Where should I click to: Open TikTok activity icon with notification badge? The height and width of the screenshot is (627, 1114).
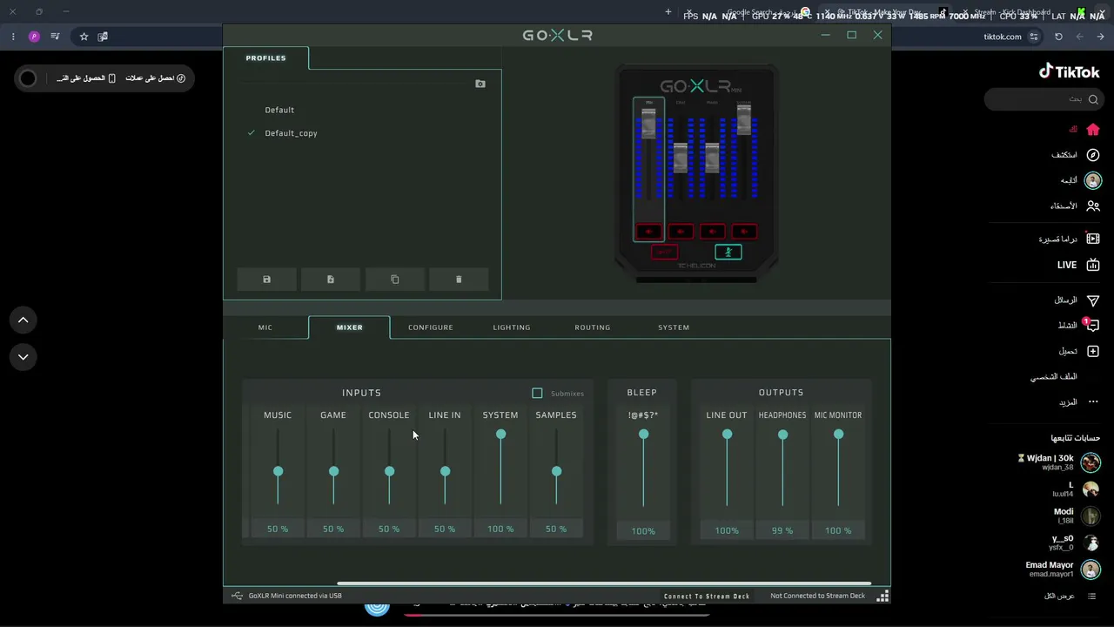pyautogui.click(x=1093, y=325)
